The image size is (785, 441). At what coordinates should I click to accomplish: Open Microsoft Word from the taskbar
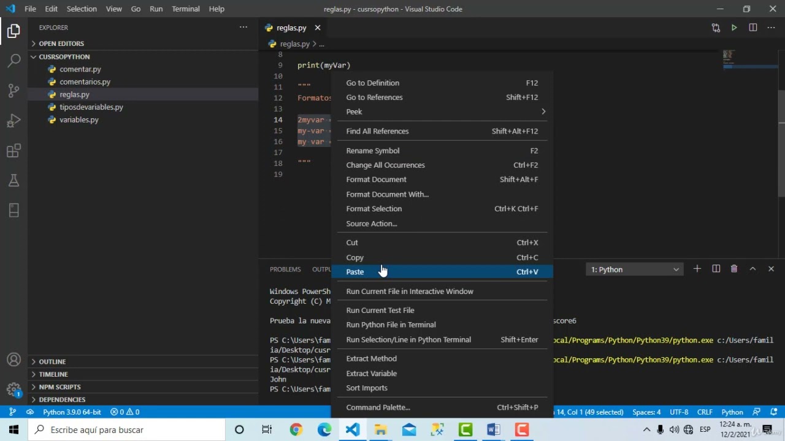(494, 430)
